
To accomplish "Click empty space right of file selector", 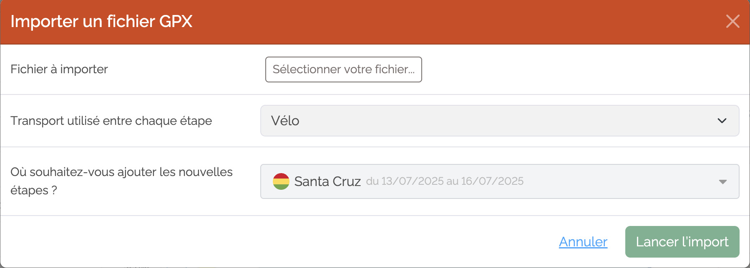I will tap(584, 69).
